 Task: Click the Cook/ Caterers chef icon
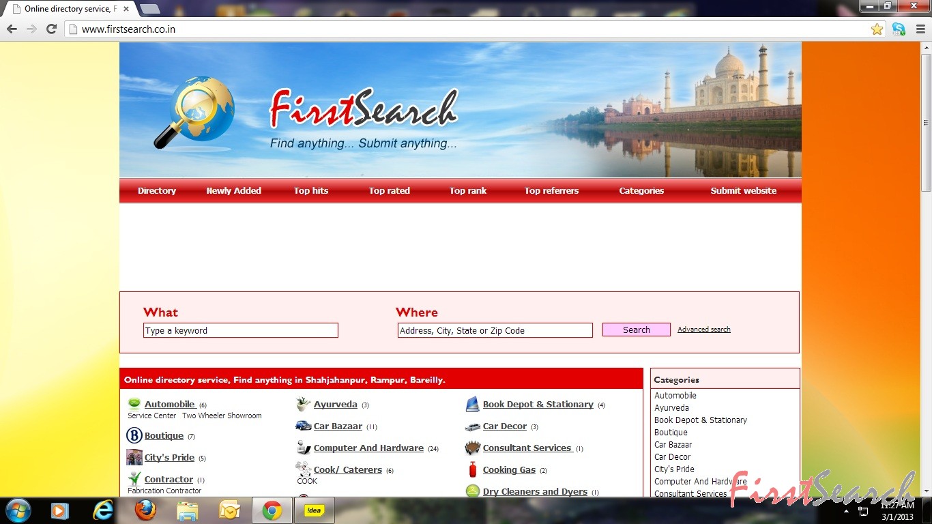[304, 469]
